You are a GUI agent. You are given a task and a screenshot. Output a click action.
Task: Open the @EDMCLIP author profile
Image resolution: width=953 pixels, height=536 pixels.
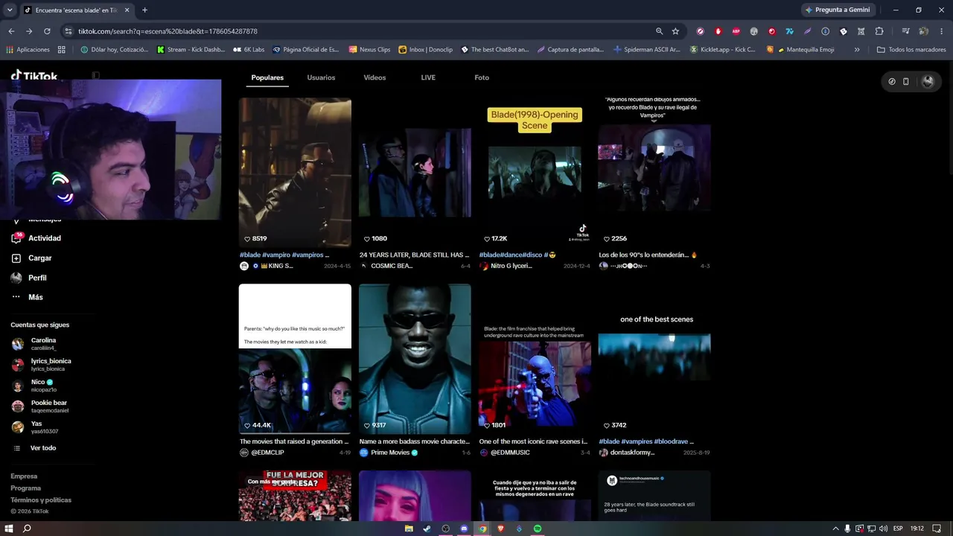point(261,453)
